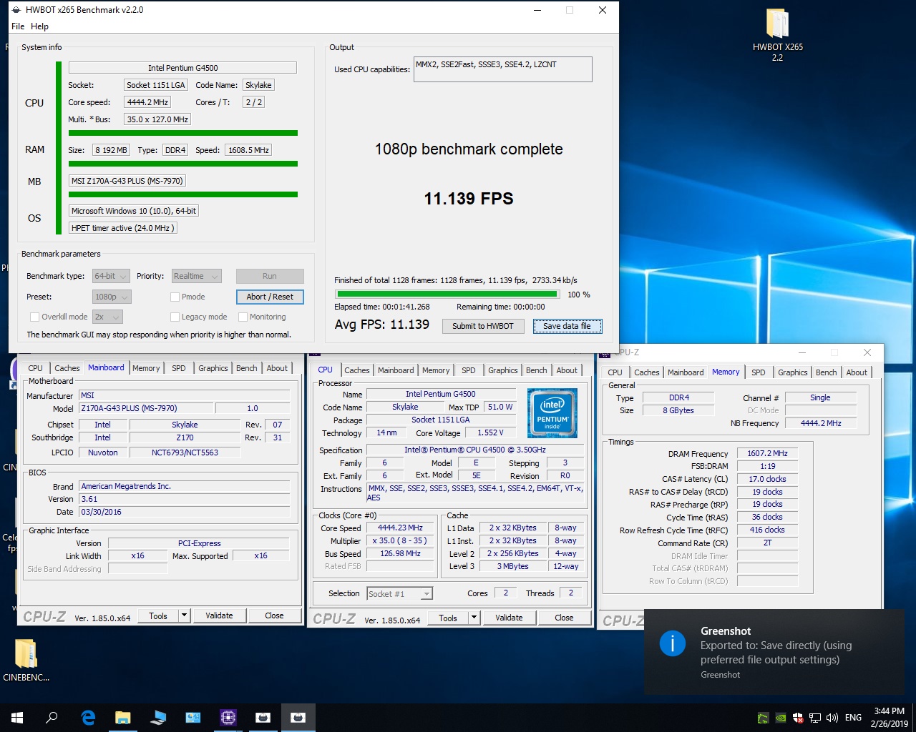Open File Explorer from taskbar
This screenshot has height=732, width=916.
(123, 717)
